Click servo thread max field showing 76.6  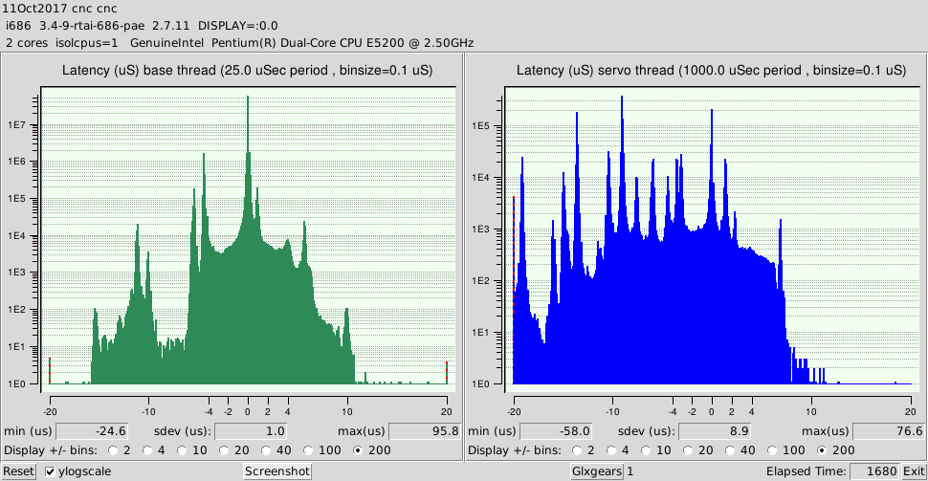click(x=889, y=431)
